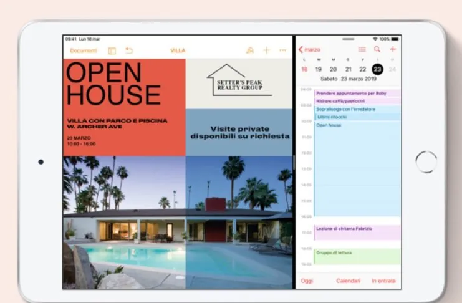This screenshot has width=462, height=303.
Task: Go back to marzo month view
Action: coord(309,49)
